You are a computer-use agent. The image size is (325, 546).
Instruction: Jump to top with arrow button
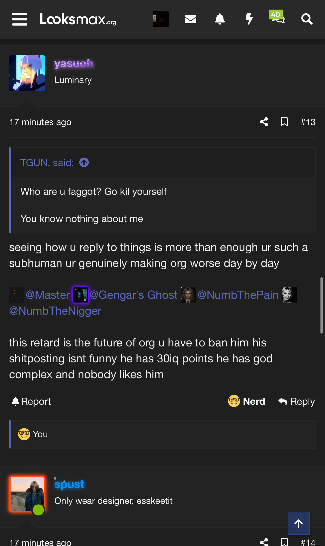coord(299,524)
